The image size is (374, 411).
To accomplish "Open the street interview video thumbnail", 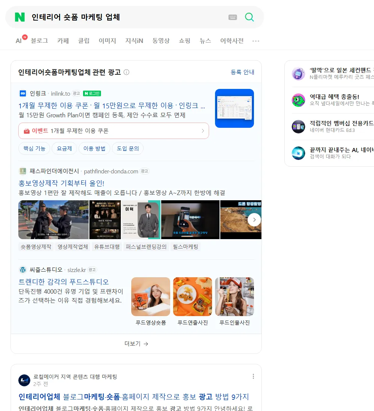I will click(53, 220).
